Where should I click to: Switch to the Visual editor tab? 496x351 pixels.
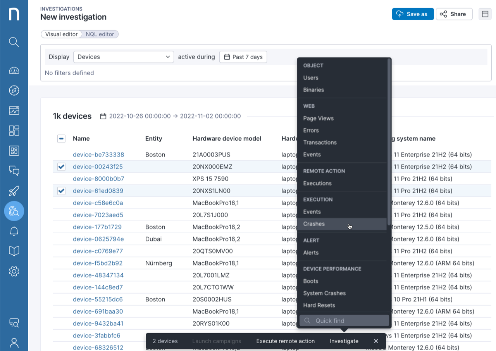[x=62, y=34]
